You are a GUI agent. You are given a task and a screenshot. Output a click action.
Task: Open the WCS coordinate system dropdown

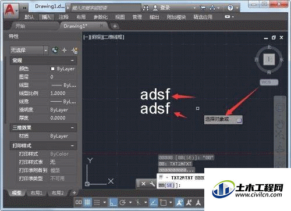[269, 83]
